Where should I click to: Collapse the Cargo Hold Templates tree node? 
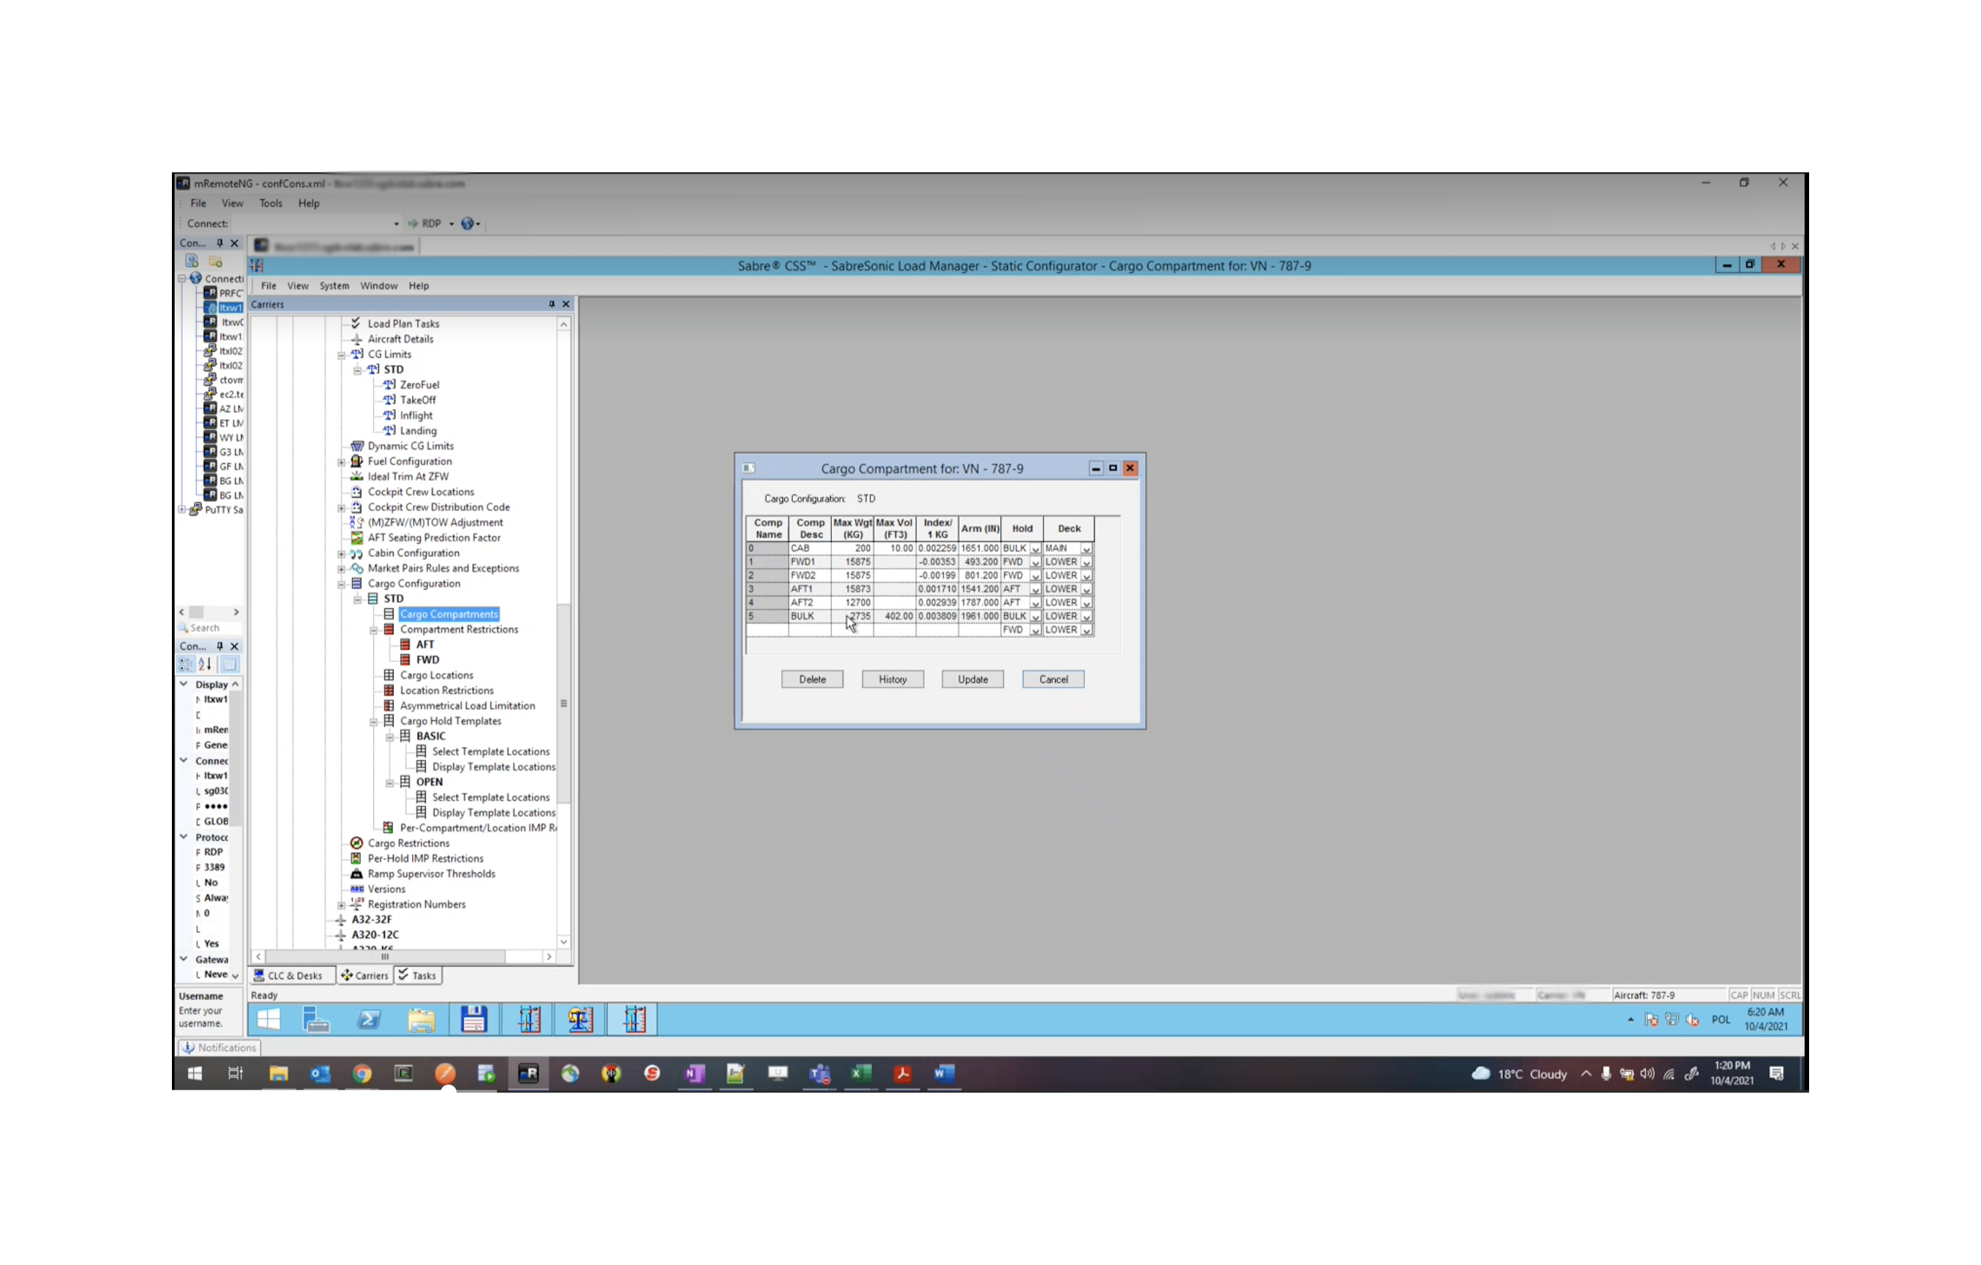point(373,722)
